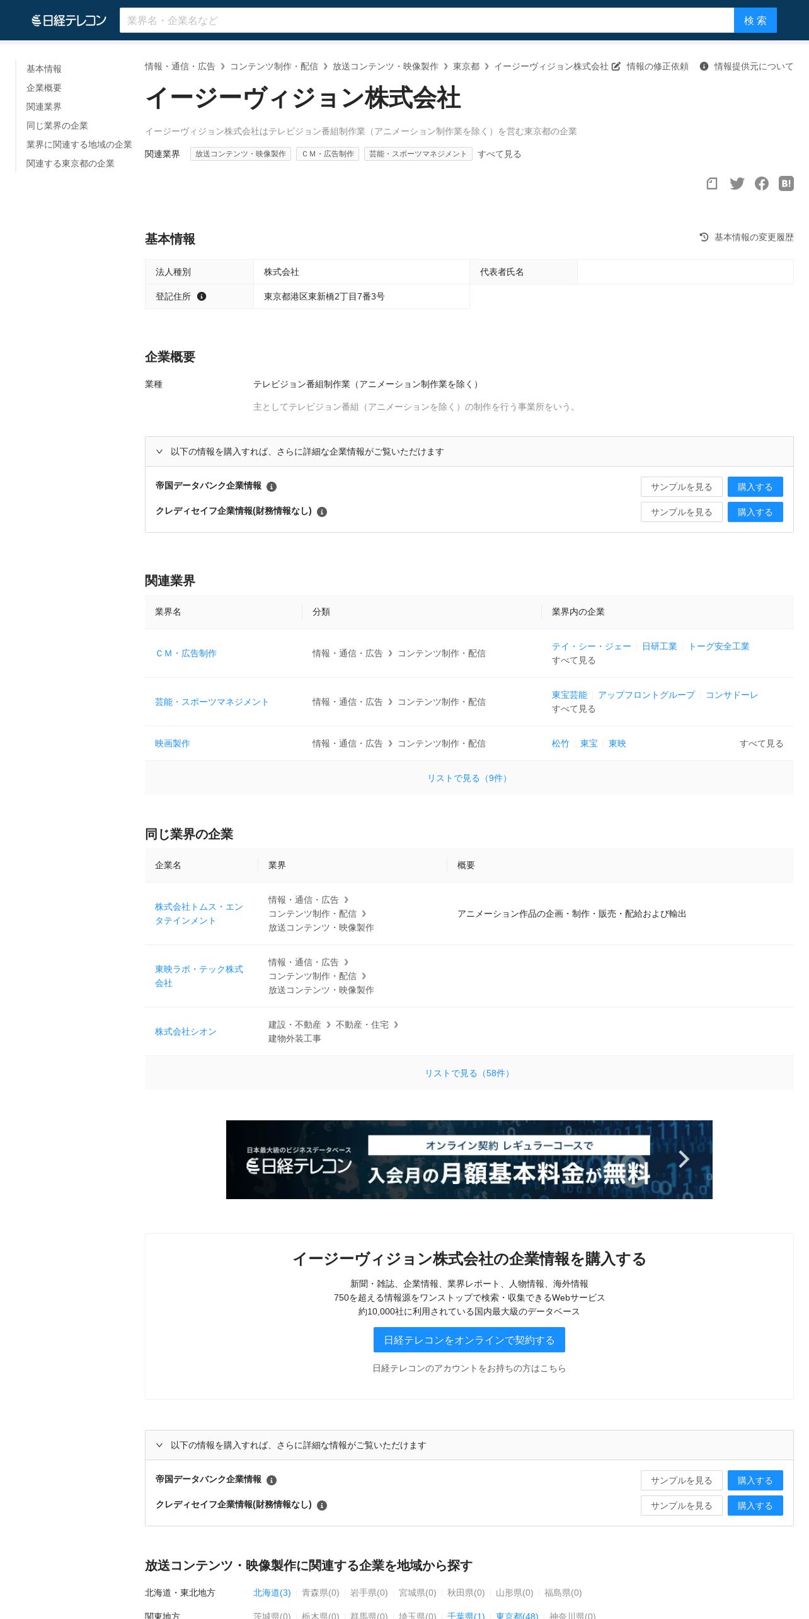809x1619 pixels.
Task: Click 日経テレコンをオンラインで契約する button
Action: pyautogui.click(x=469, y=1340)
